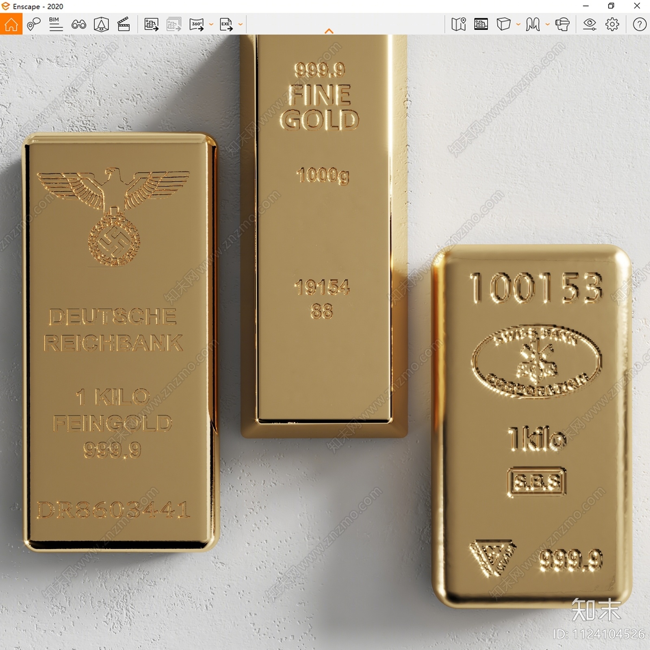
Task: Click the orange Home button
Action: tap(11, 24)
